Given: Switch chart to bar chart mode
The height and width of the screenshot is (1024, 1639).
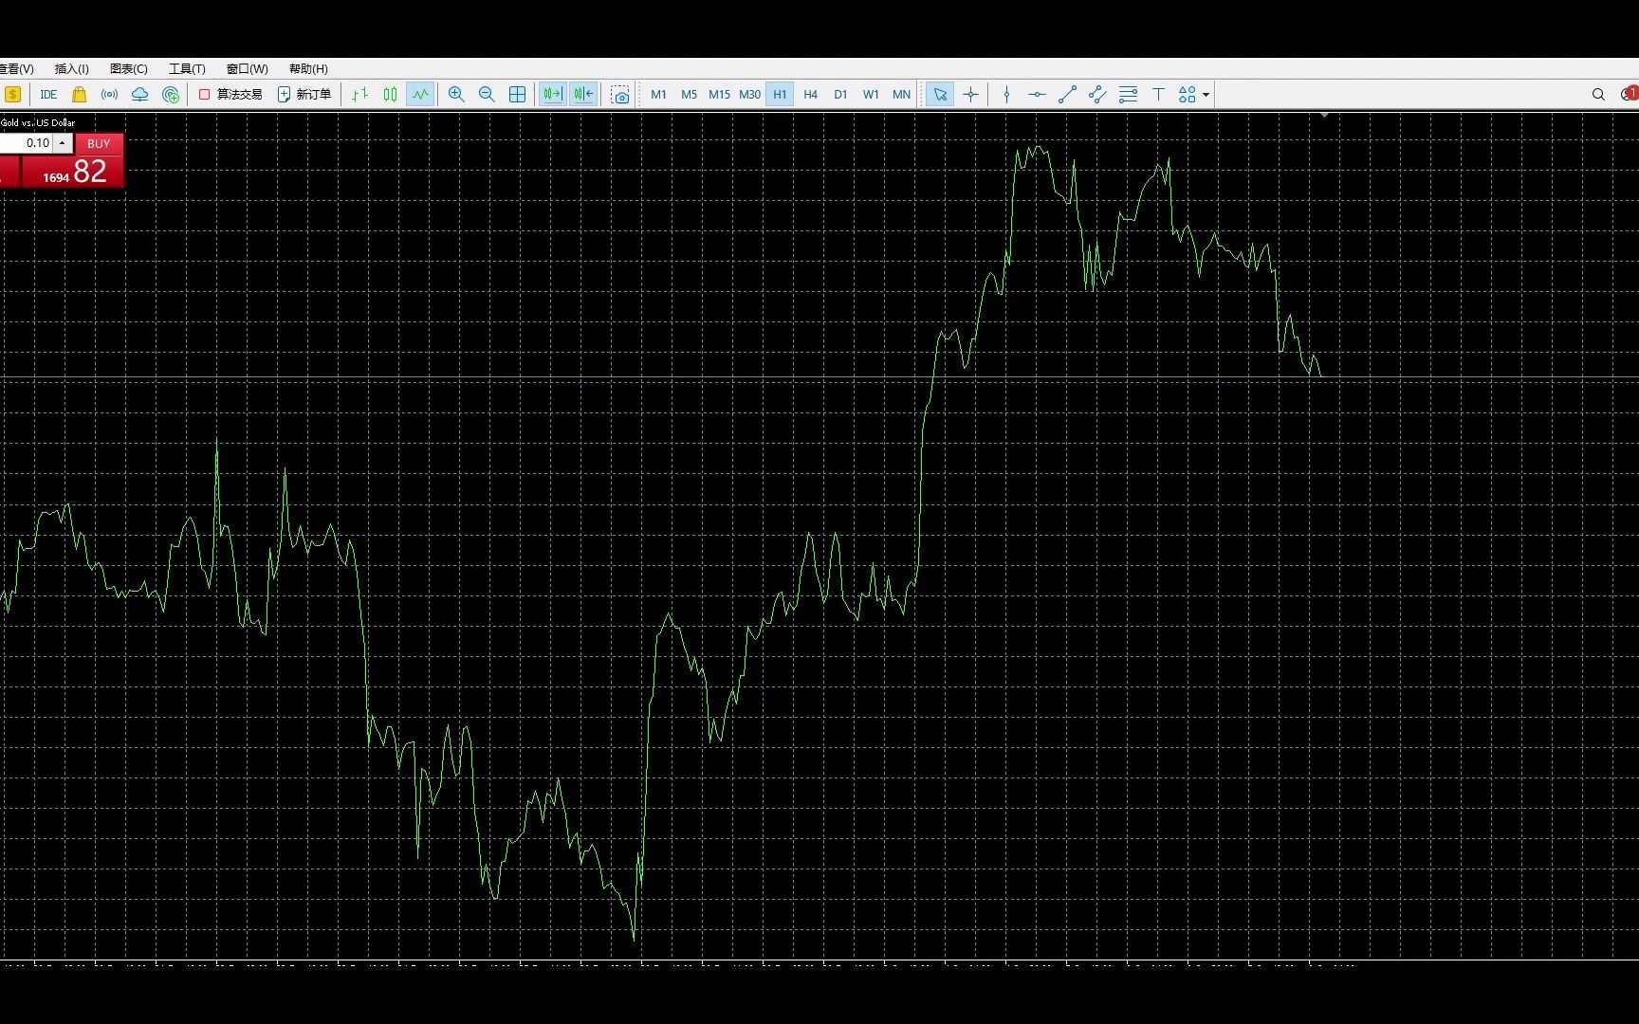Looking at the screenshot, I should [x=359, y=94].
